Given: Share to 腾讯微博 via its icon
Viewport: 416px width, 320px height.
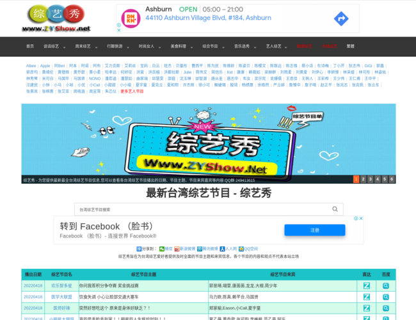Looking at the screenshot, I should [200, 249].
